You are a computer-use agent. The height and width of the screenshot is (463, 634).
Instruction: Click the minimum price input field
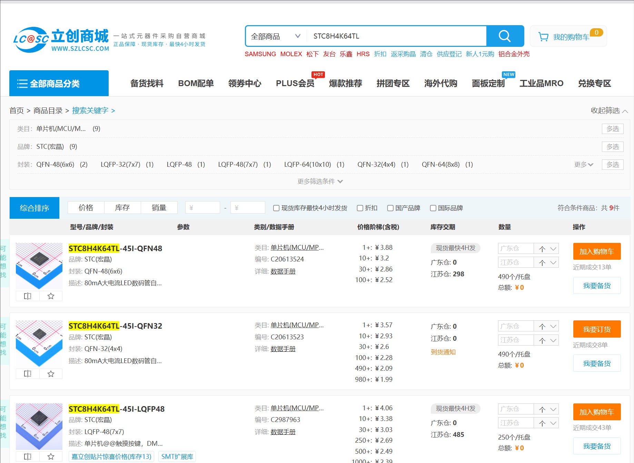pos(202,208)
